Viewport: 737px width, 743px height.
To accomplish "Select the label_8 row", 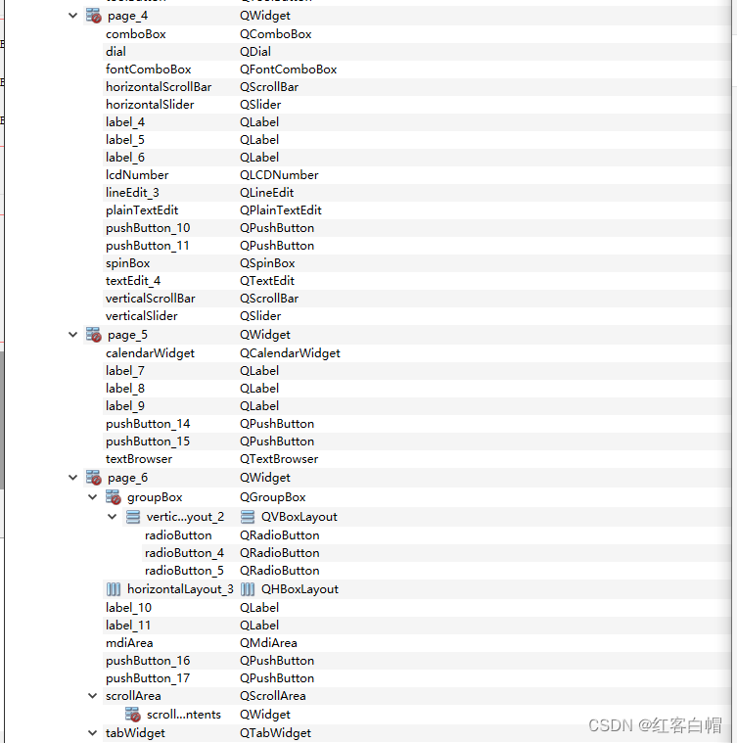I will [125, 388].
